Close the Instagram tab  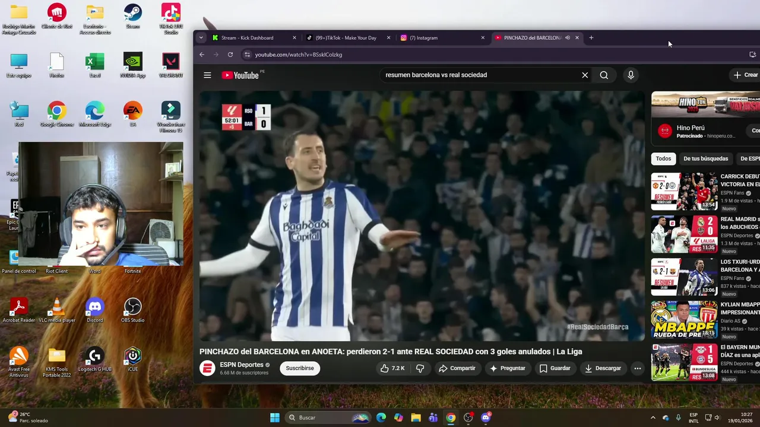[x=483, y=38]
